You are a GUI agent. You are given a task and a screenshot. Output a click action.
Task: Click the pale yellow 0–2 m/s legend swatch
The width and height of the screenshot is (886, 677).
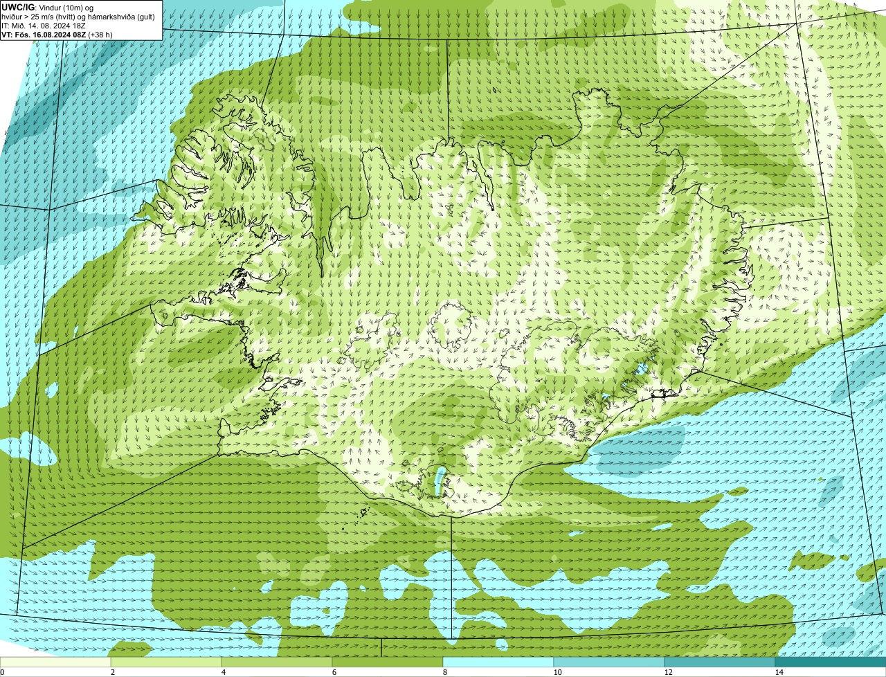click(55, 662)
